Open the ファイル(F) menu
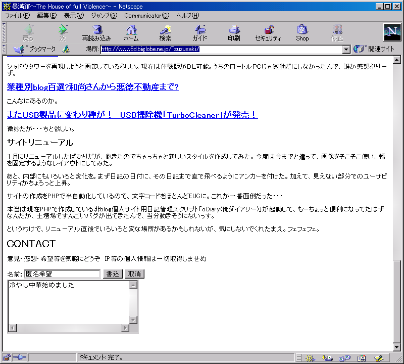Screen dimensions: 404x364 [18, 16]
